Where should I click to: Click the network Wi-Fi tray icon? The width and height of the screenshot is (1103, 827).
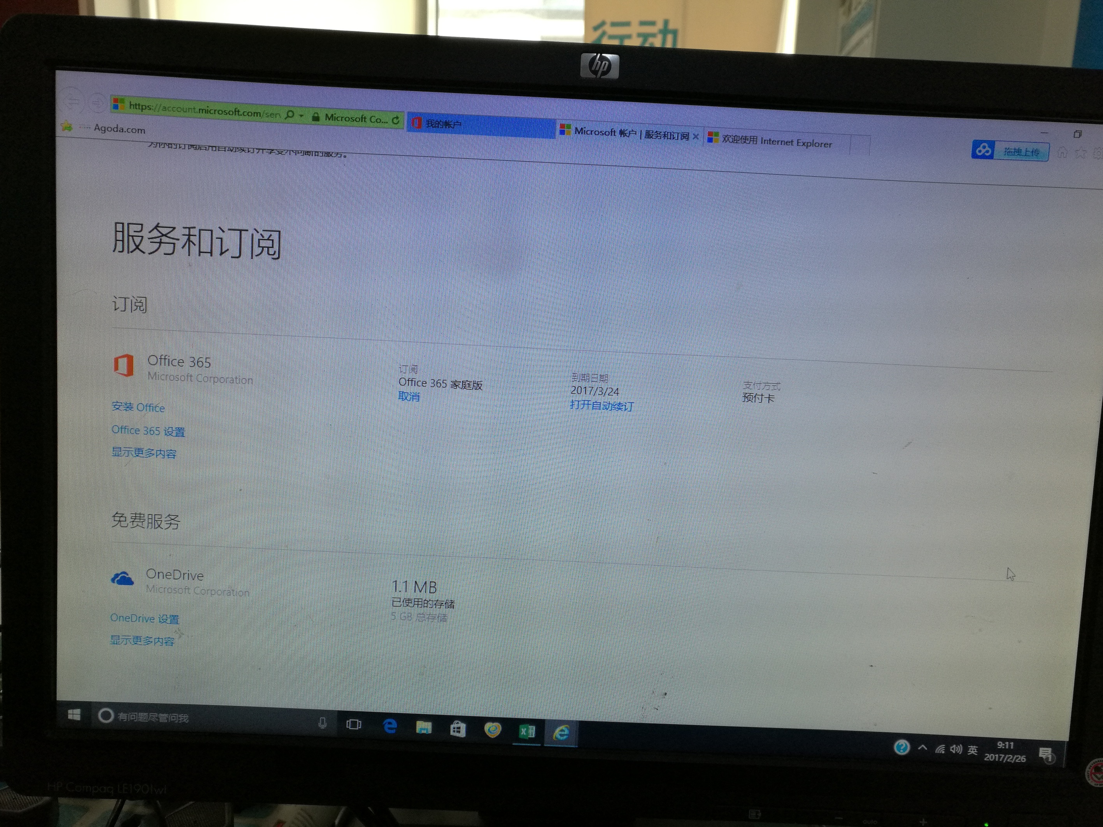click(x=940, y=749)
